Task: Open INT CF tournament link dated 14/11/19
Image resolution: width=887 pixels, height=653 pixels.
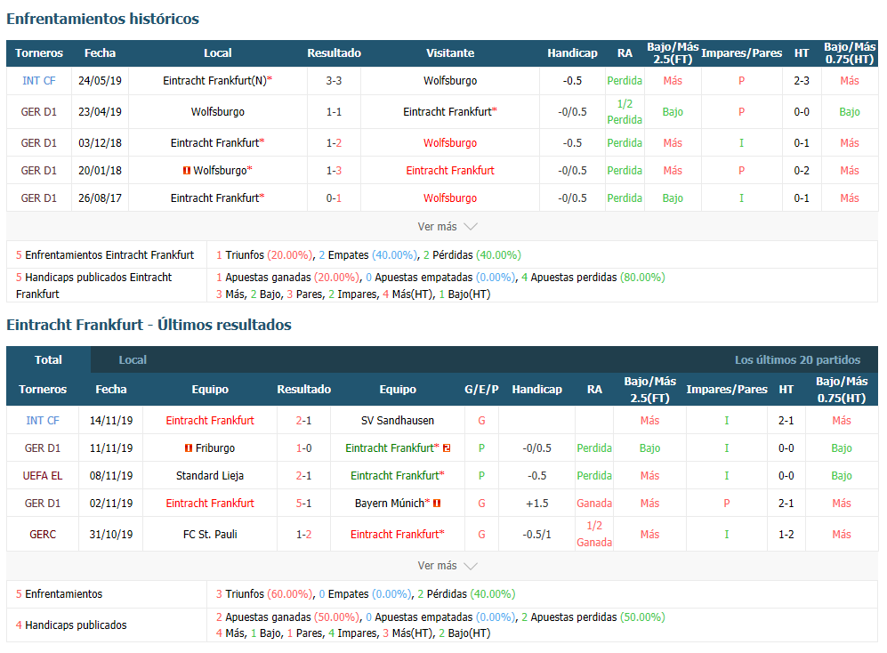Action: [43, 421]
